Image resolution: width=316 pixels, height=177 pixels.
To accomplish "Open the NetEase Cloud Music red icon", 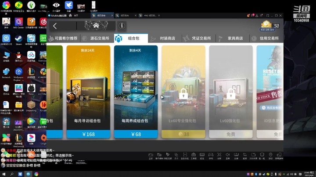I will coord(43,23).
